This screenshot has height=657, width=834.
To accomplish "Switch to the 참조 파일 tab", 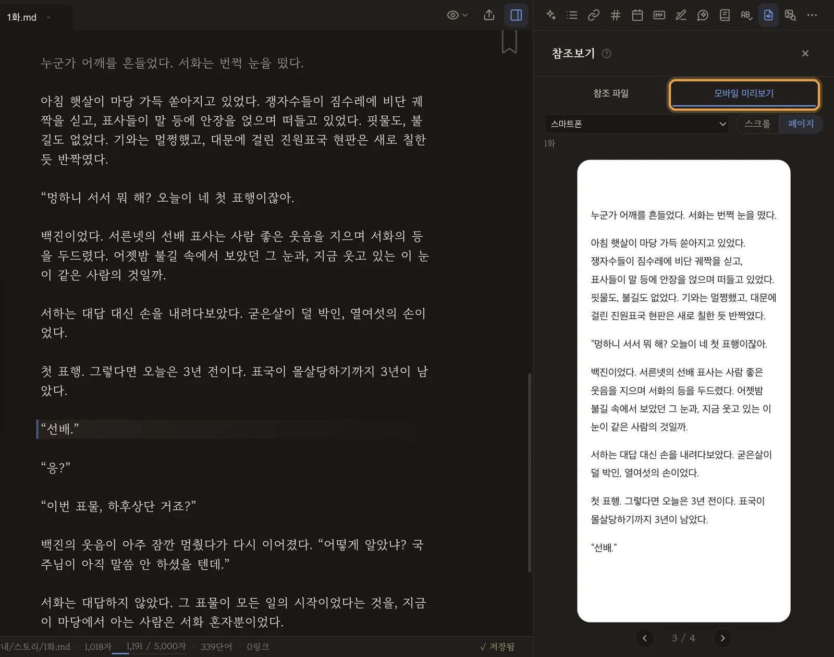I will pyautogui.click(x=610, y=93).
